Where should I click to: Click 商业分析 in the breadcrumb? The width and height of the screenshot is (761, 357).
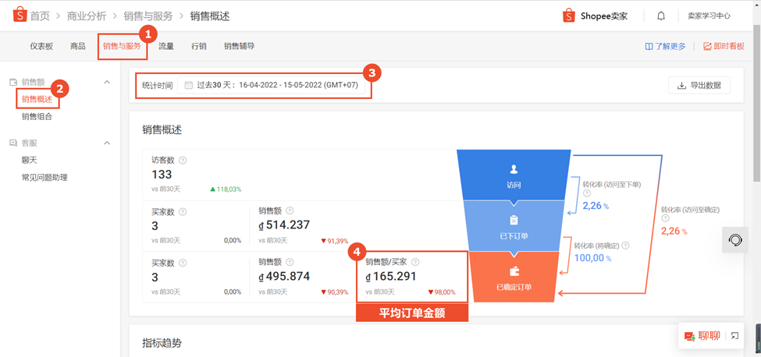pyautogui.click(x=87, y=16)
